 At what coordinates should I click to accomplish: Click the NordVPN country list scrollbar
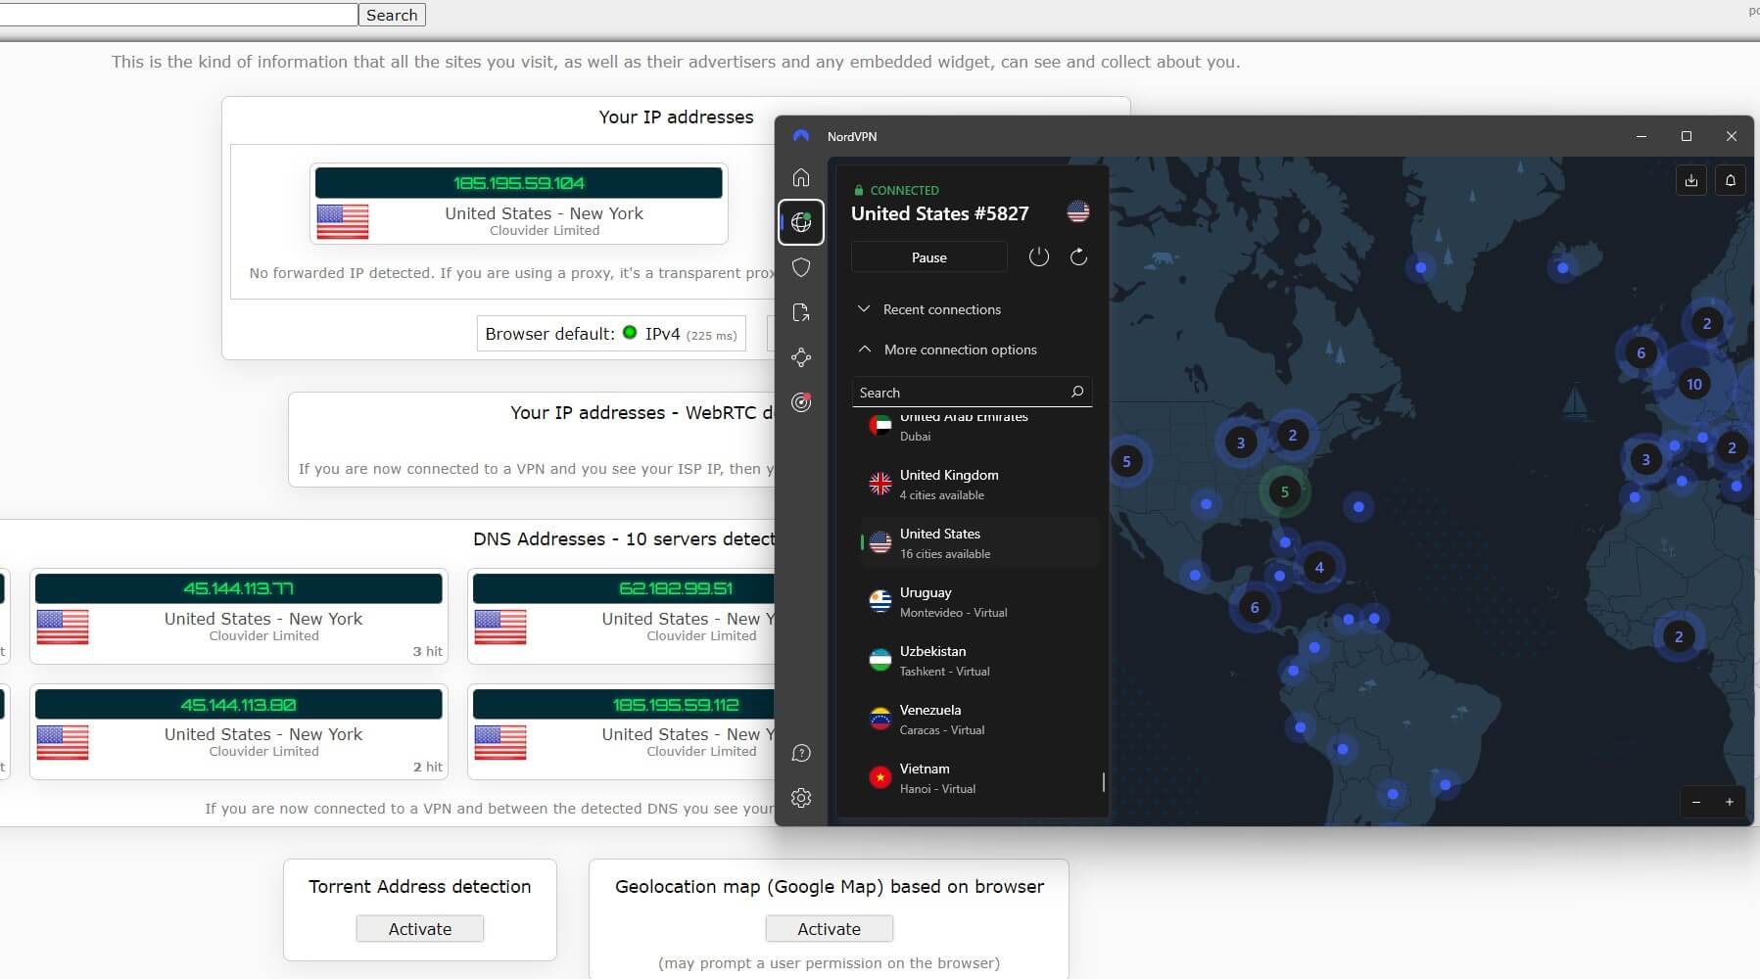tap(1103, 782)
